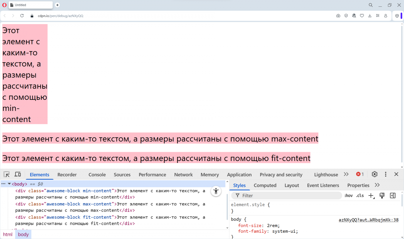
Task: Click the accessibility icon in the DOM tree
Action: 216,191
